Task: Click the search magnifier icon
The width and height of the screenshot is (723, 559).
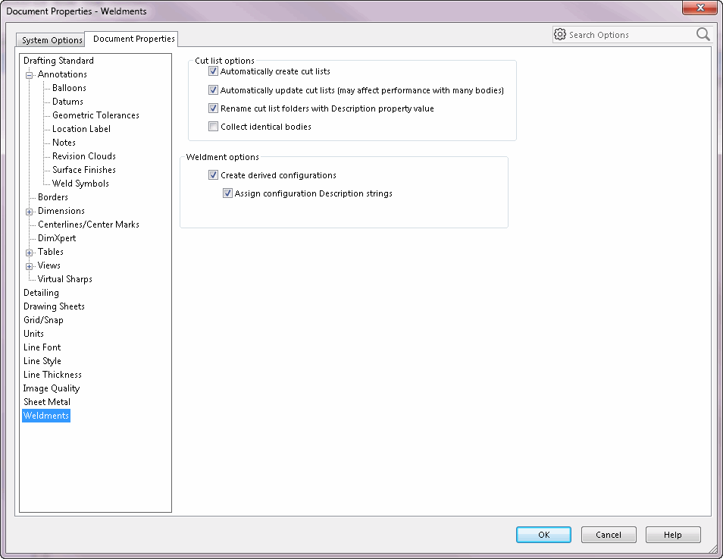Action: point(703,34)
